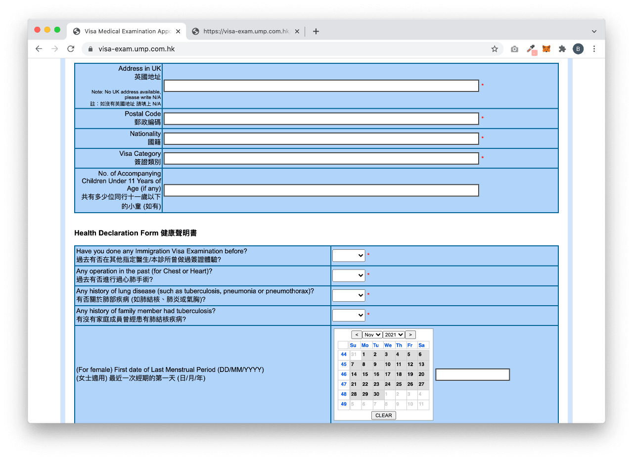Viewport: 633px width, 460px height.
Task: Click the Last Menstrual Period date field
Action: pos(472,374)
